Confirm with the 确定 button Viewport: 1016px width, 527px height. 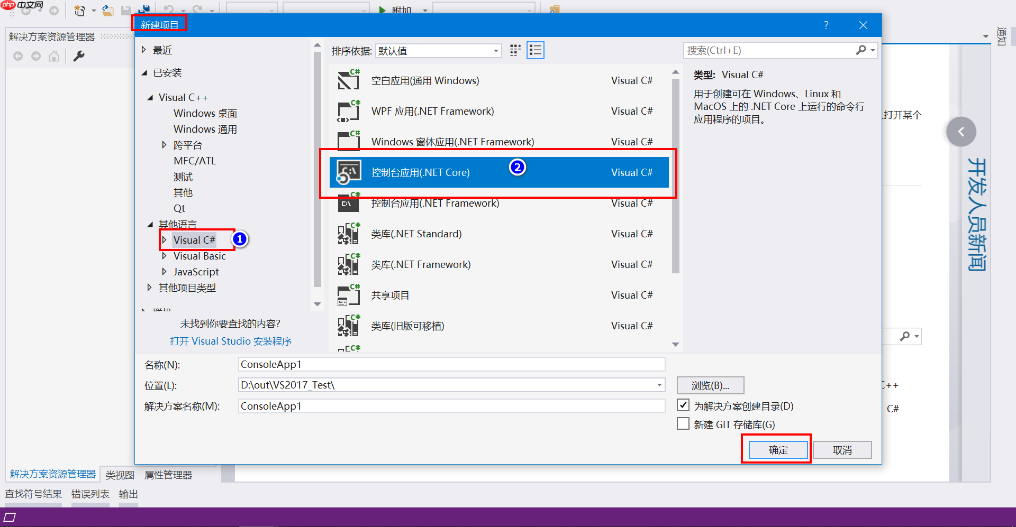pyautogui.click(x=778, y=450)
